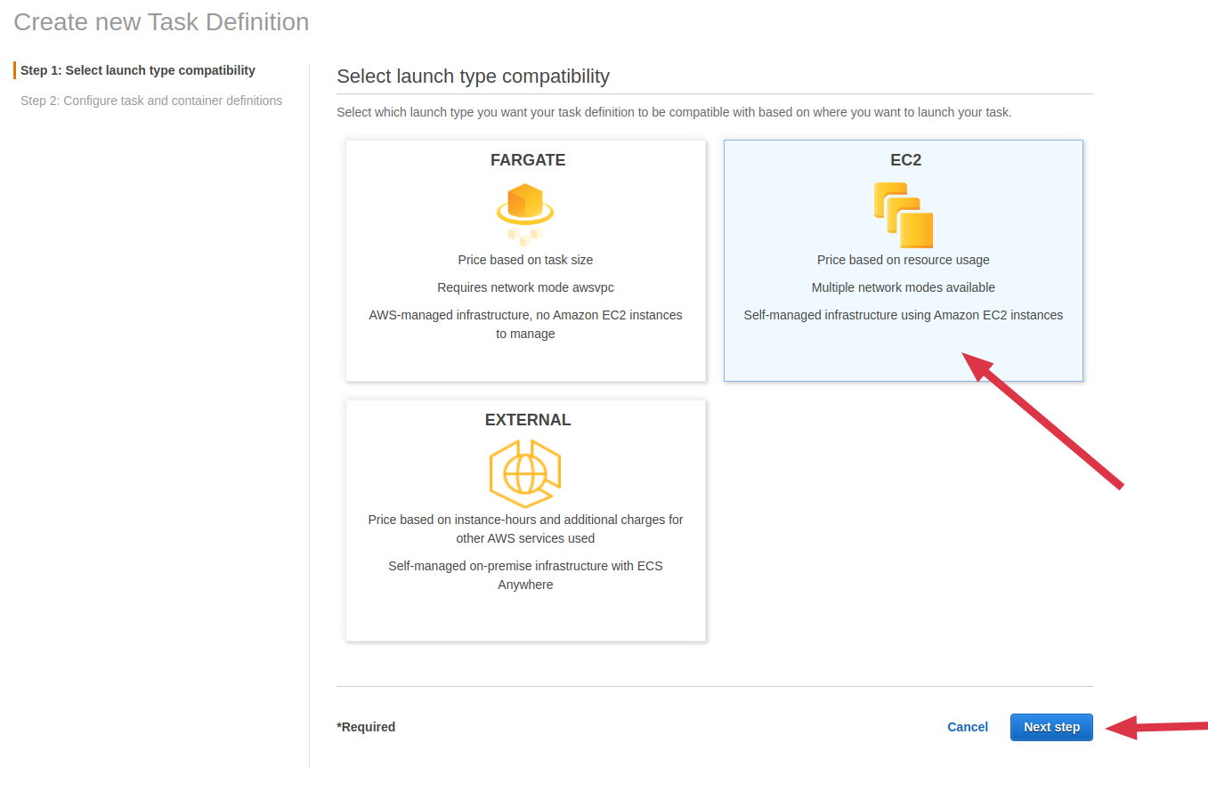This screenshot has width=1208, height=807.
Task: Click 'Price based on resource usage' text
Action: pos(903,260)
